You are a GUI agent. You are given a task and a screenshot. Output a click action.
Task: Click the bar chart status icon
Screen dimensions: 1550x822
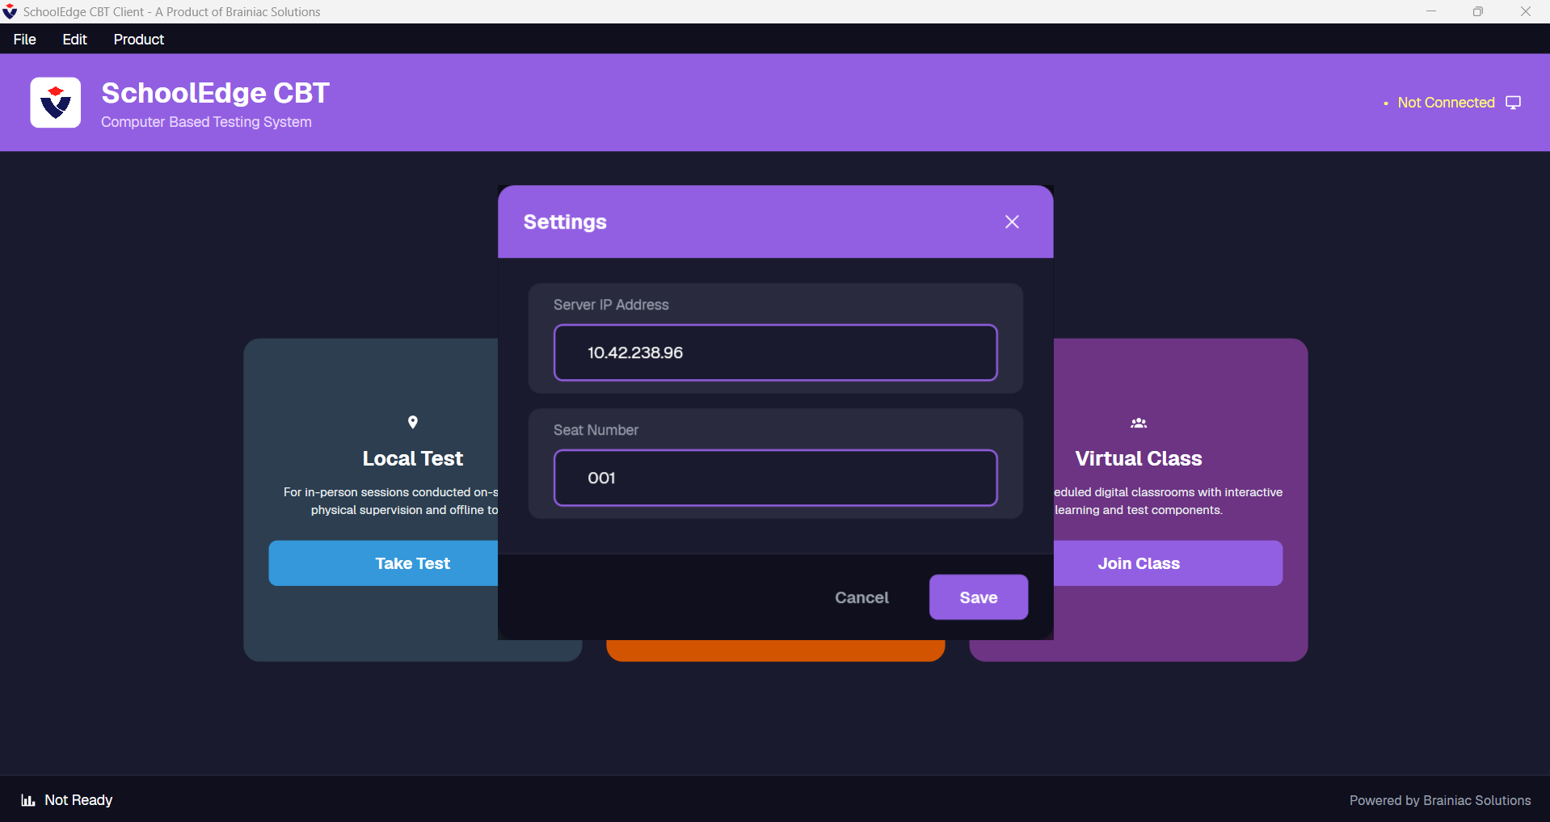pyautogui.click(x=28, y=800)
